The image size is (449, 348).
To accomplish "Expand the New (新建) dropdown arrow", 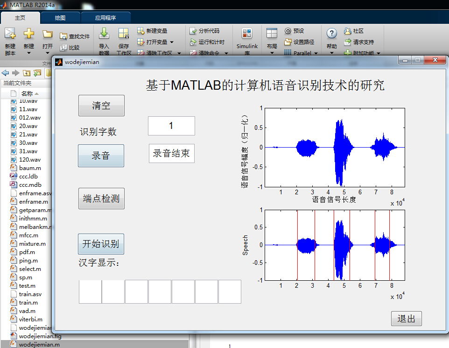I will click(x=28, y=53).
